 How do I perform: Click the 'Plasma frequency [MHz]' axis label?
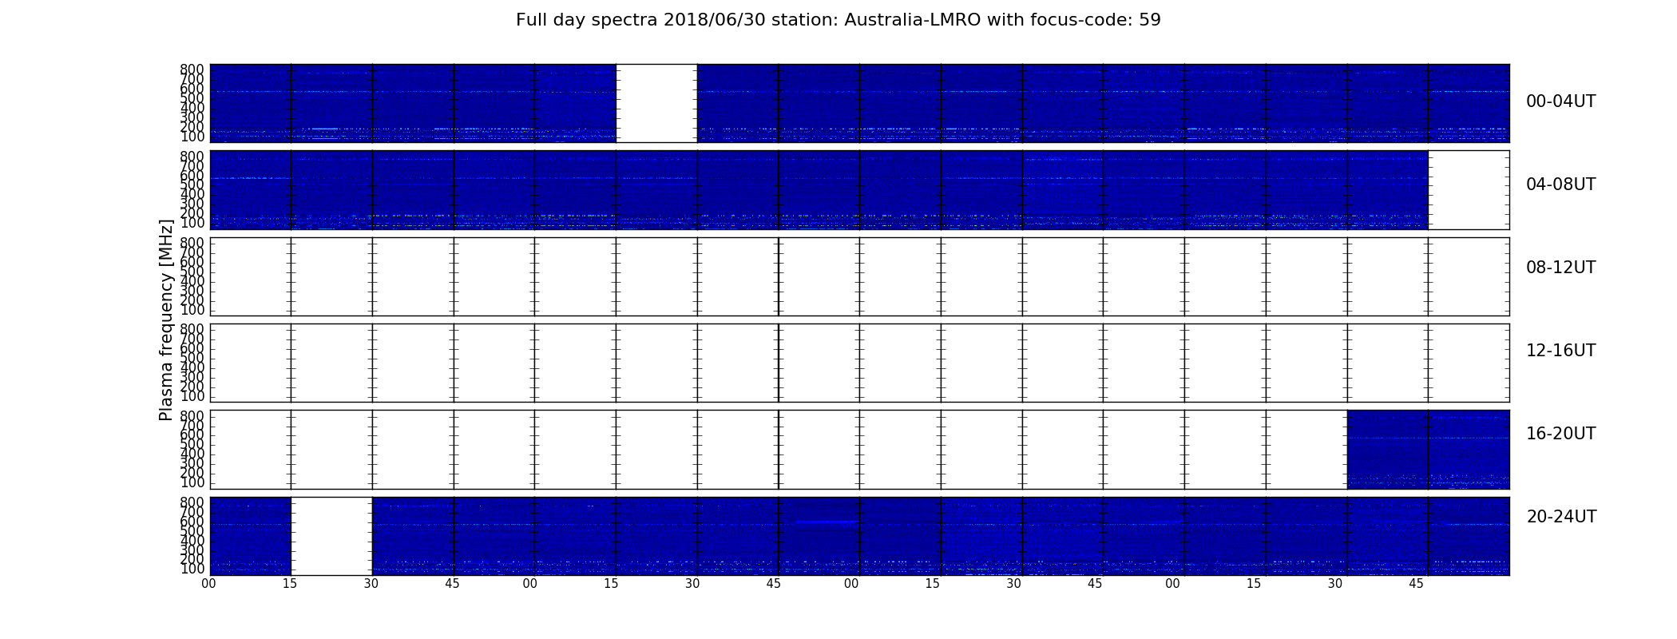[166, 319]
